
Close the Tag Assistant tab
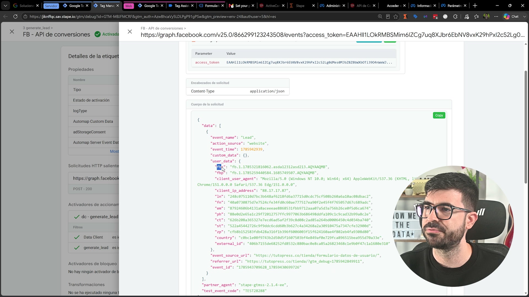pyautogui.click(x=192, y=5)
